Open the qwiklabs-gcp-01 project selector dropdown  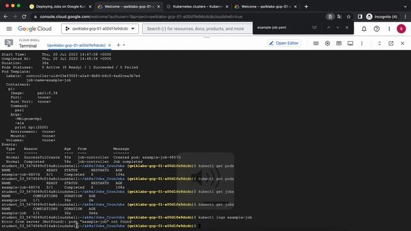[100, 29]
